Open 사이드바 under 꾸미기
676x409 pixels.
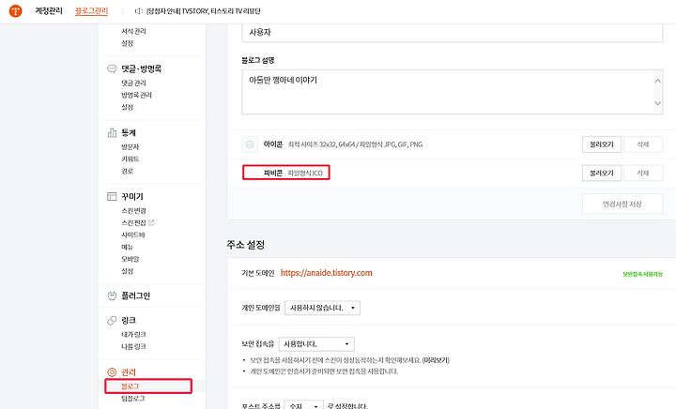133,235
